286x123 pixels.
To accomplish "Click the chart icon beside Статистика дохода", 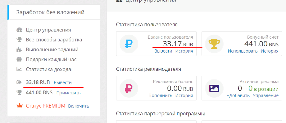I will point(19,69).
